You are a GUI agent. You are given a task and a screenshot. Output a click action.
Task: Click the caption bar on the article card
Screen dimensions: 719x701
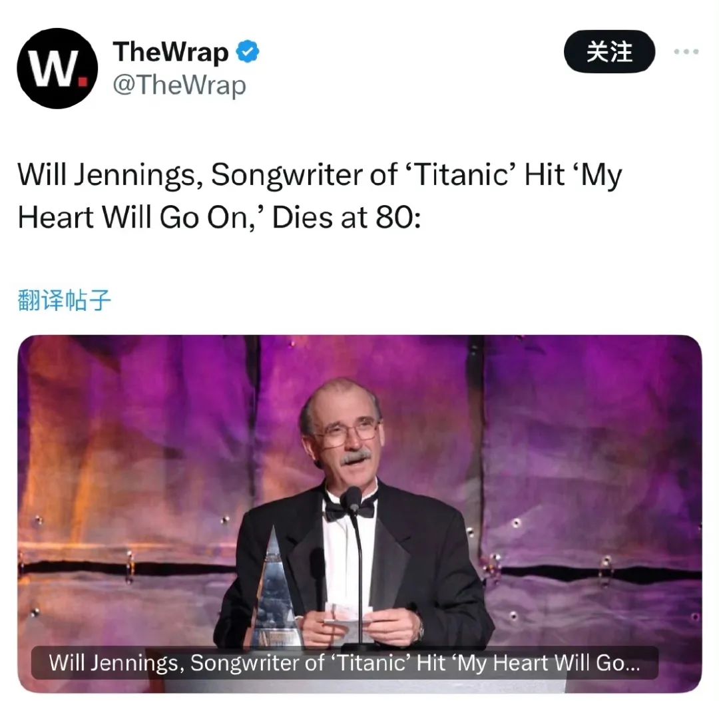pyautogui.click(x=344, y=663)
